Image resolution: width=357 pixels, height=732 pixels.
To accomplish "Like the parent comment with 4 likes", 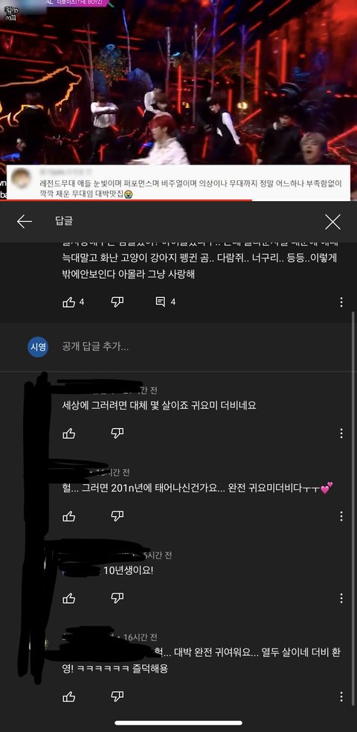I will pyautogui.click(x=69, y=302).
